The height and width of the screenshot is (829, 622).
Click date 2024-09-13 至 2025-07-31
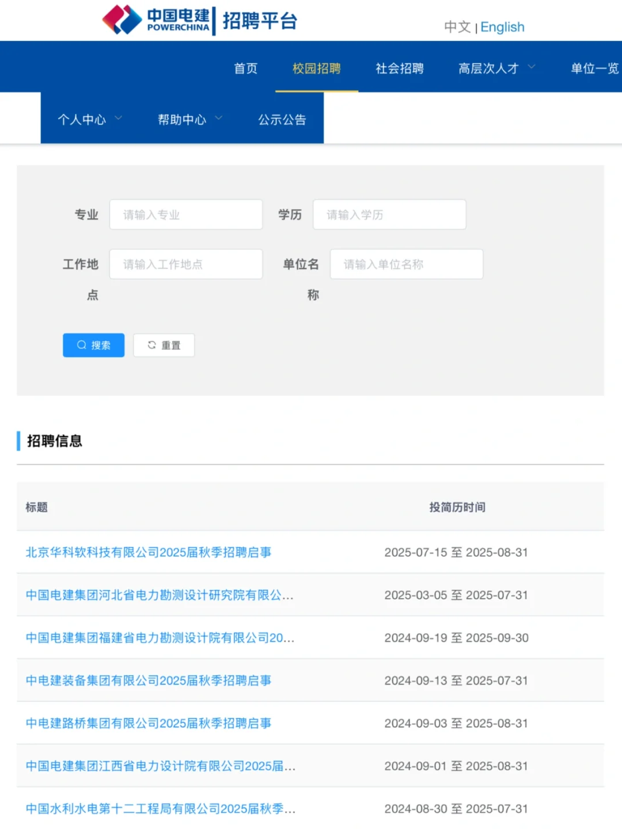[456, 680]
